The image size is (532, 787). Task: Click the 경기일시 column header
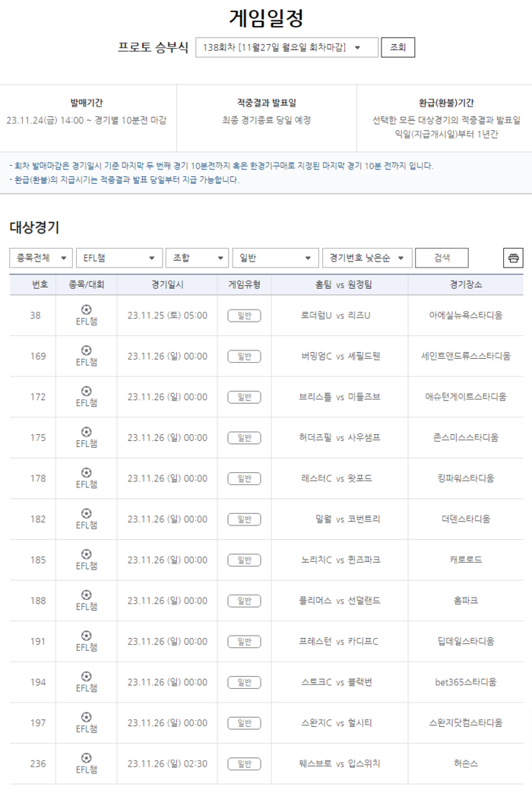[x=167, y=284]
